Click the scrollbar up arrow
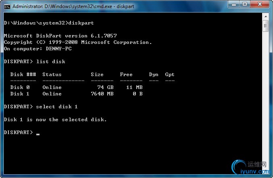 point(266,17)
